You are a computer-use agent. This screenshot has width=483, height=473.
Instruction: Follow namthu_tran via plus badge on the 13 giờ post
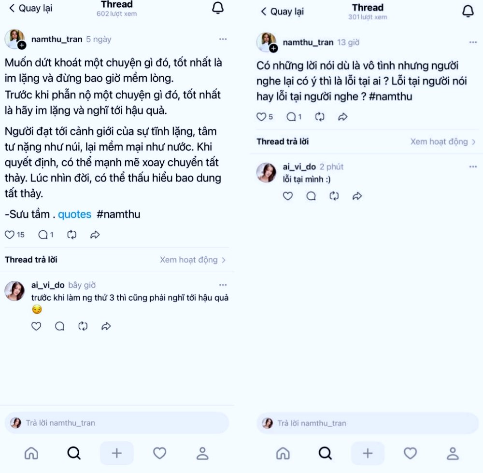[x=273, y=48]
